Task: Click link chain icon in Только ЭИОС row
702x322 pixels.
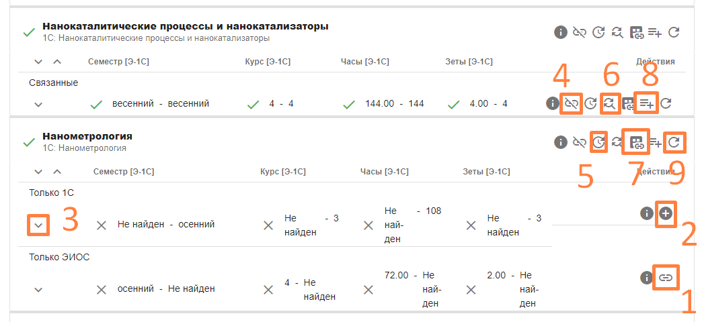Action: 666,277
